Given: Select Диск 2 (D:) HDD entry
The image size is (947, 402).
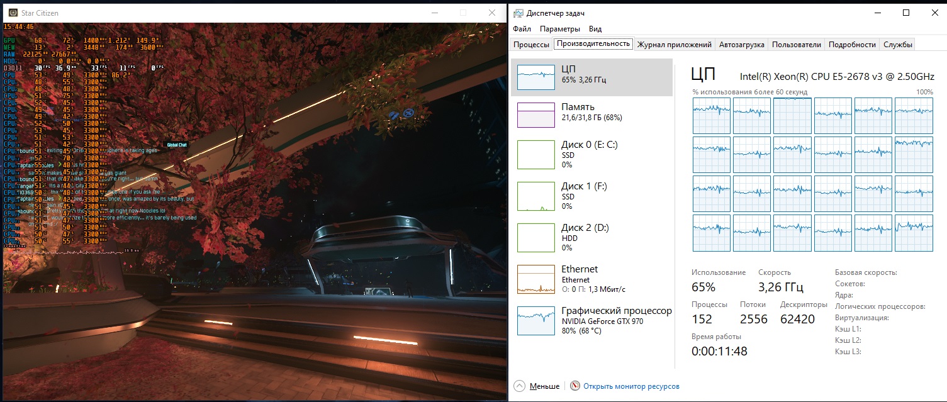Looking at the screenshot, I should (591, 237).
